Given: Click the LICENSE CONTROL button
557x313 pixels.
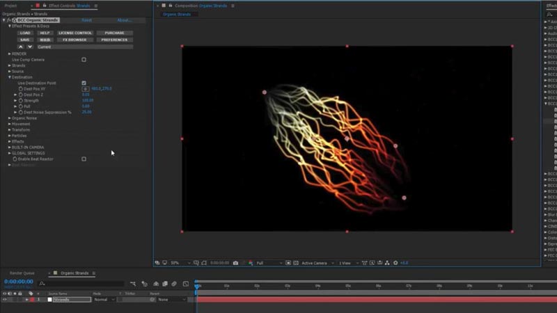Looking at the screenshot, I should [75, 33].
